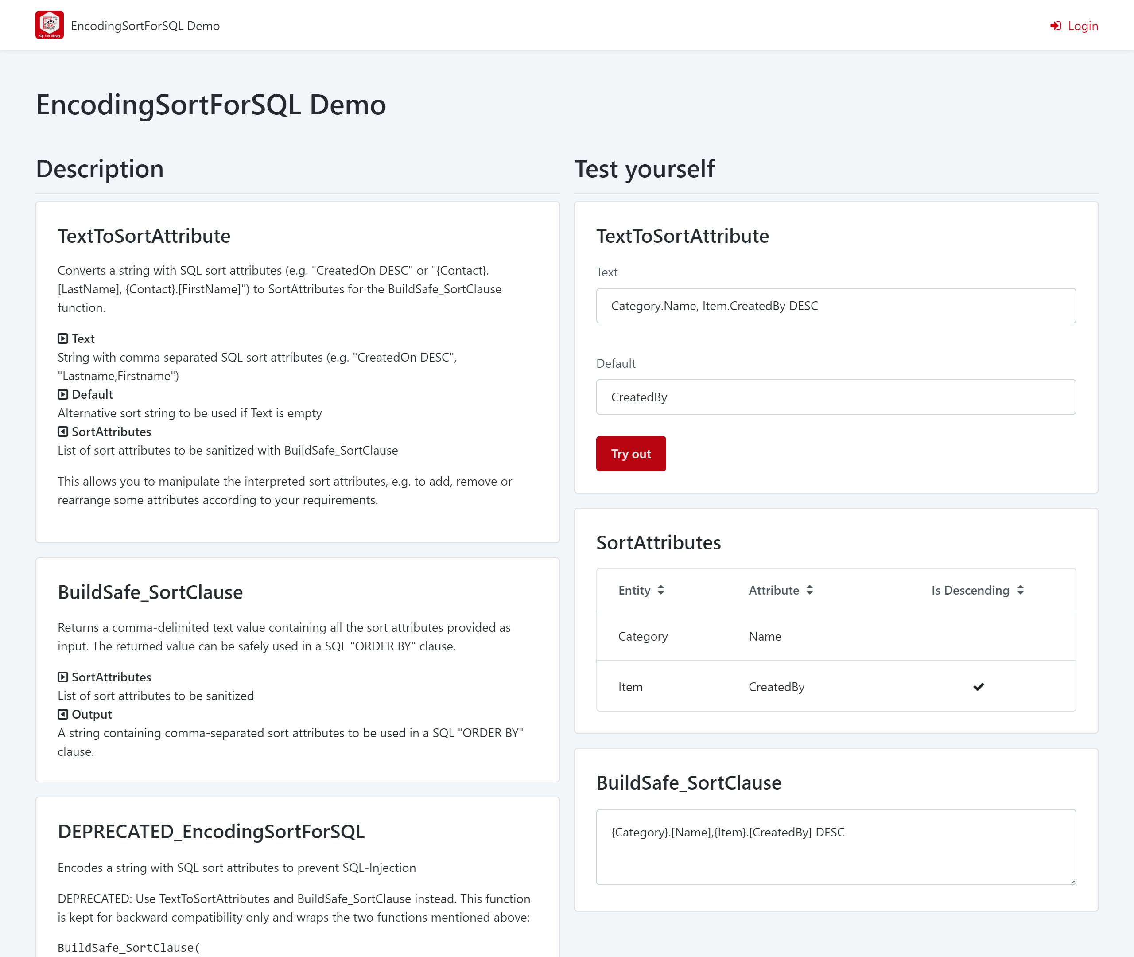Click the EncodingSortForSQL Demo header title
1134x957 pixels.
pos(145,26)
